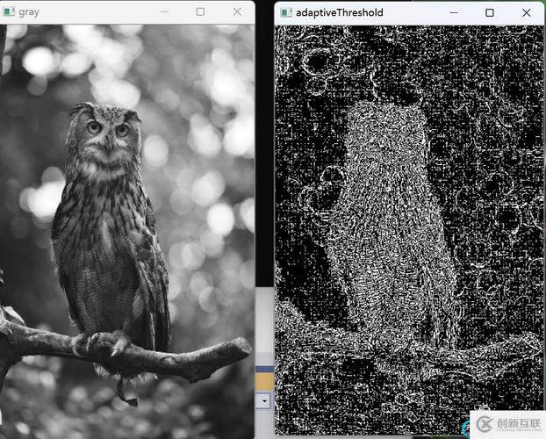
Task: Click the gray window's app icon
Action: 7,12
